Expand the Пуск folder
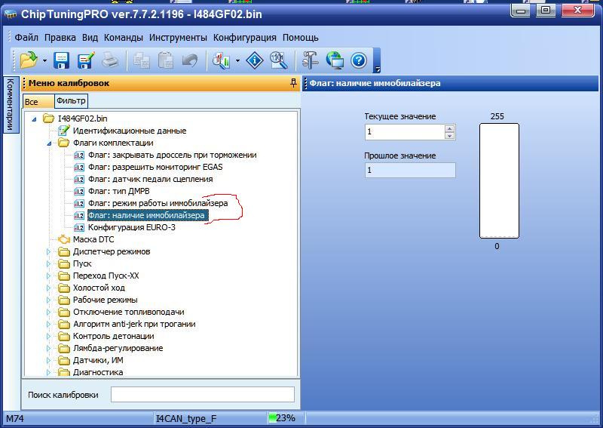This screenshot has width=603, height=428. (x=48, y=264)
